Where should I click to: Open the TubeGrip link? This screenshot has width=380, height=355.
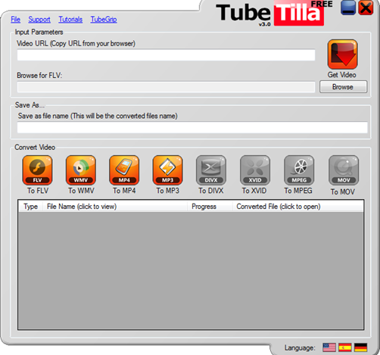point(104,20)
